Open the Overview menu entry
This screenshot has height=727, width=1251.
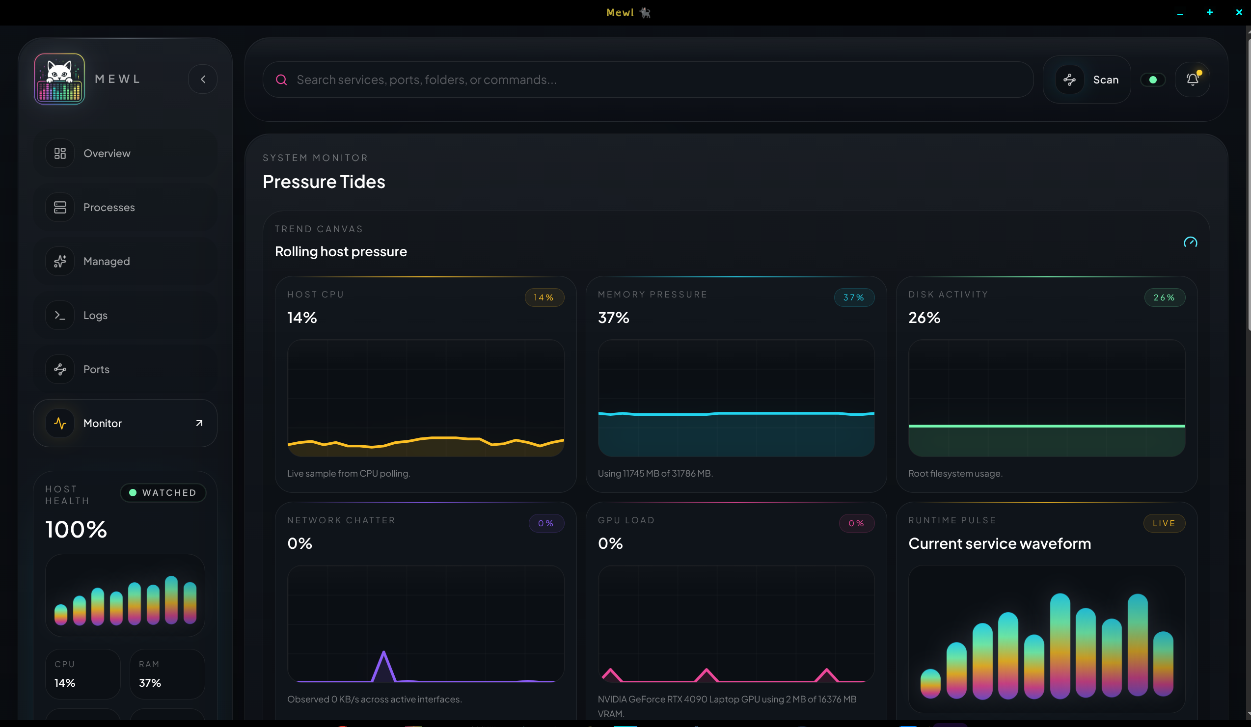[106, 153]
